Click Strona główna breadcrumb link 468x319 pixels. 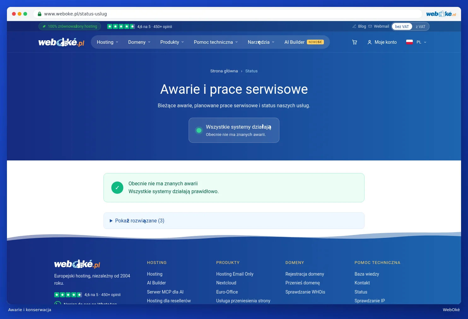[x=224, y=71]
